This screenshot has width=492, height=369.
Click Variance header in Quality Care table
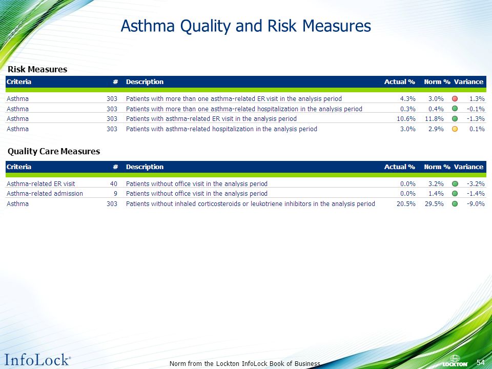pyautogui.click(x=468, y=167)
